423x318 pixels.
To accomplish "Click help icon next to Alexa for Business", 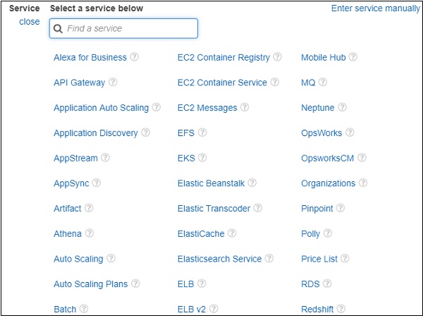I will 134,58.
